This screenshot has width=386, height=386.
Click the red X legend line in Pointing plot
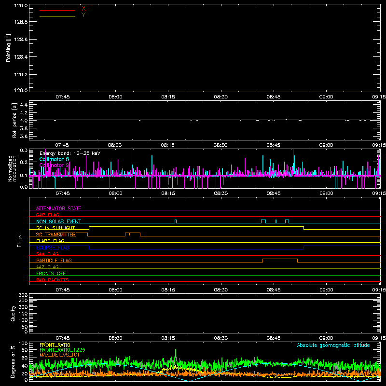tap(57, 10)
